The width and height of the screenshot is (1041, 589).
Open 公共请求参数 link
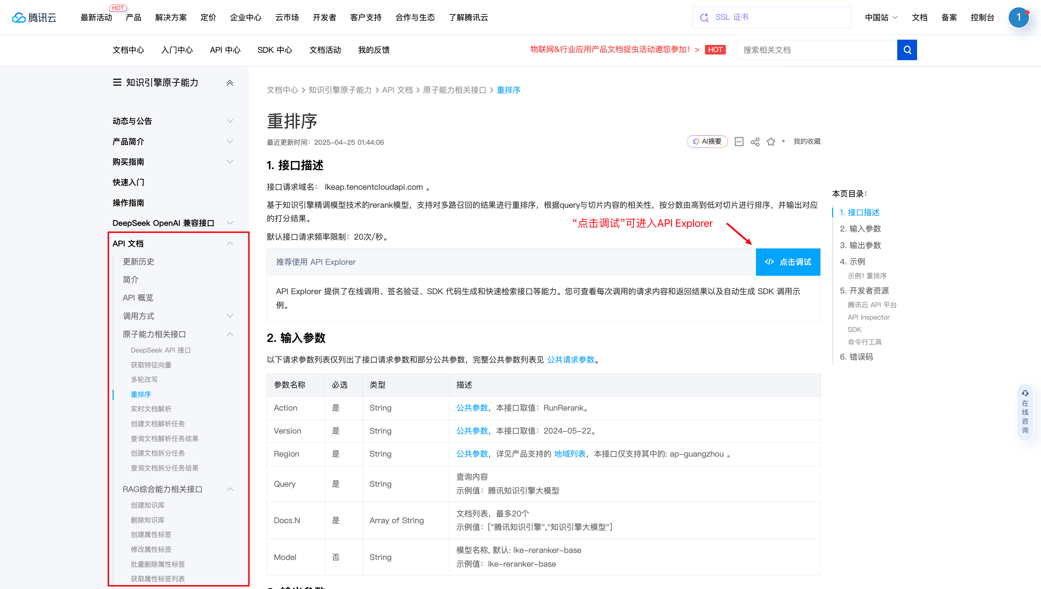(570, 360)
